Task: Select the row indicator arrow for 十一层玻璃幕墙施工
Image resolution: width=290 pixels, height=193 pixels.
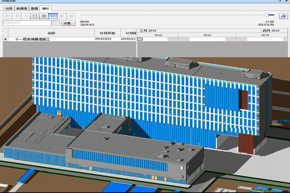Action: [5, 39]
